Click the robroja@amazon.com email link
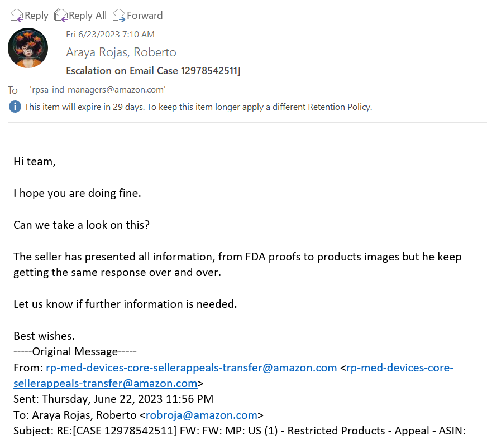 click(x=201, y=415)
